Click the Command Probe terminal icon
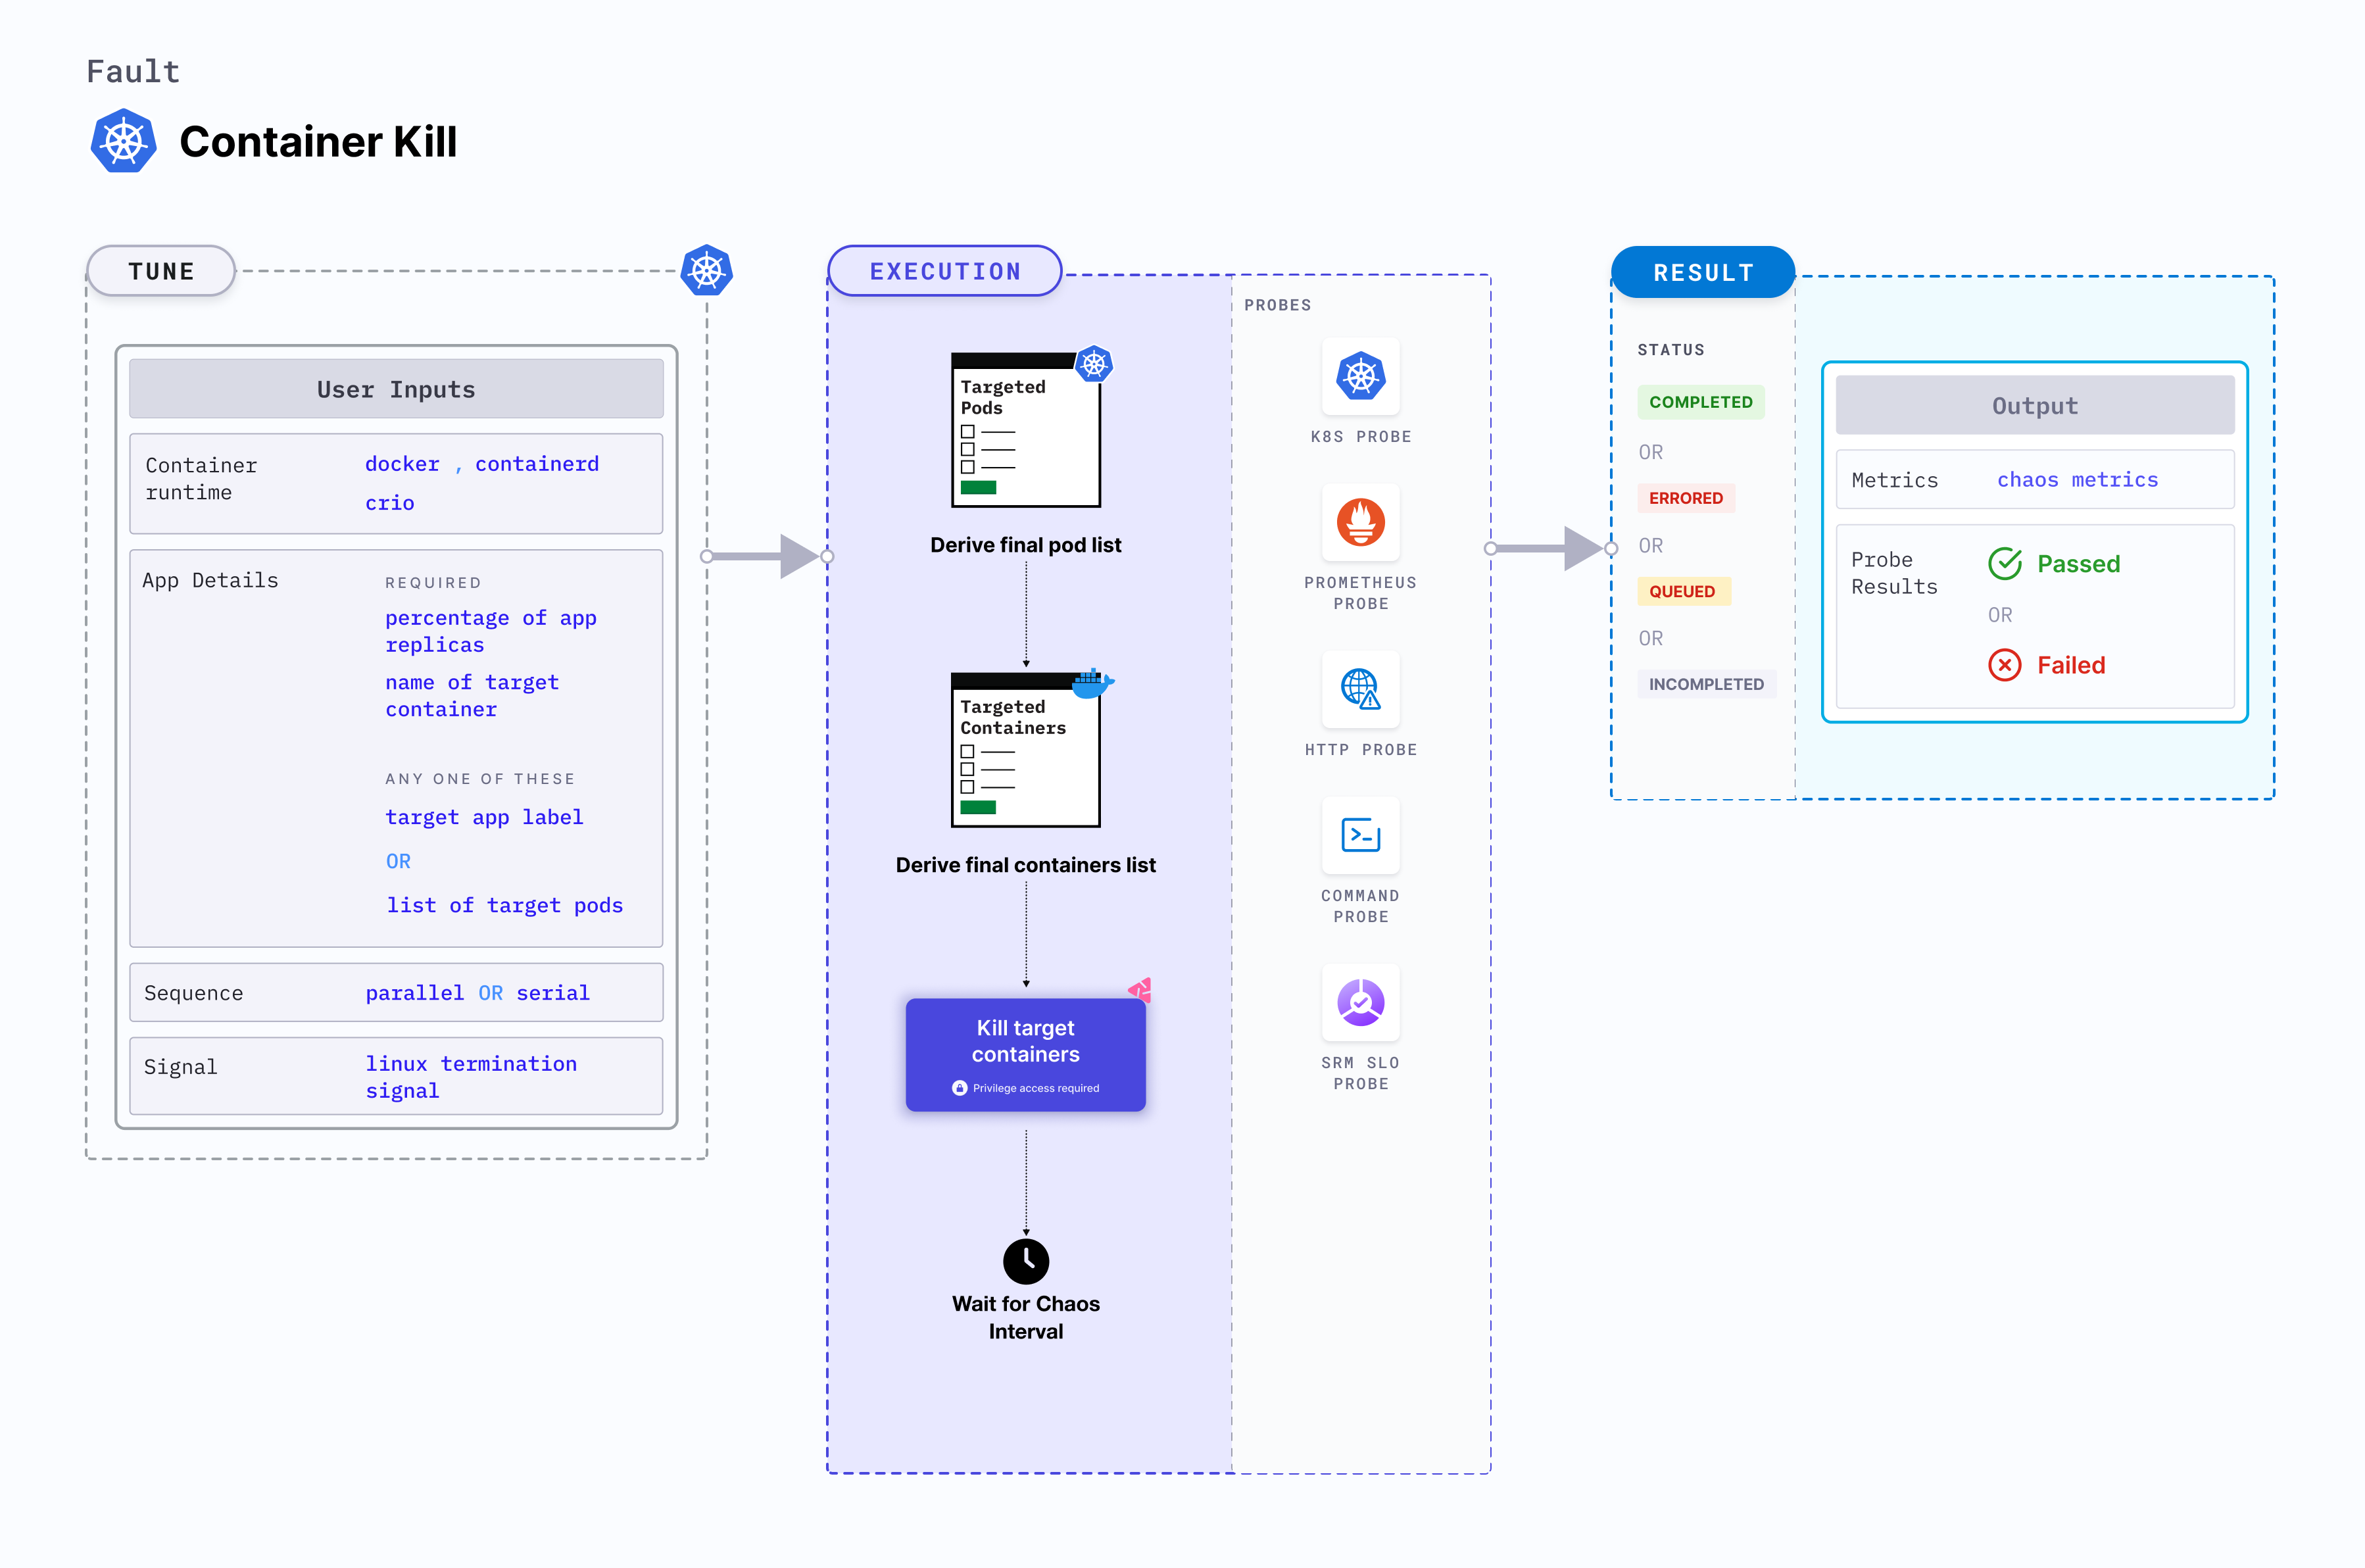Screen dimensions: 2365x1568 pos(1360,835)
